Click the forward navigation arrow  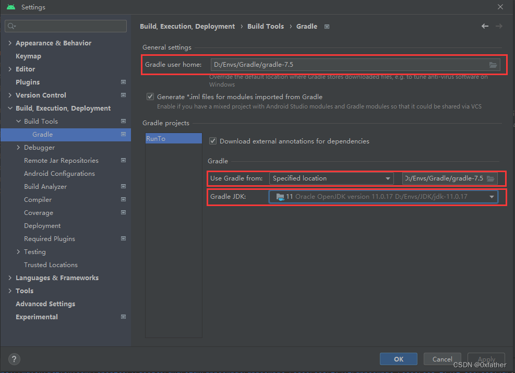click(x=499, y=26)
